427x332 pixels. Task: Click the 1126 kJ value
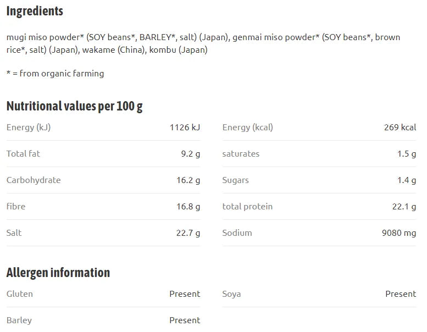[x=185, y=127]
